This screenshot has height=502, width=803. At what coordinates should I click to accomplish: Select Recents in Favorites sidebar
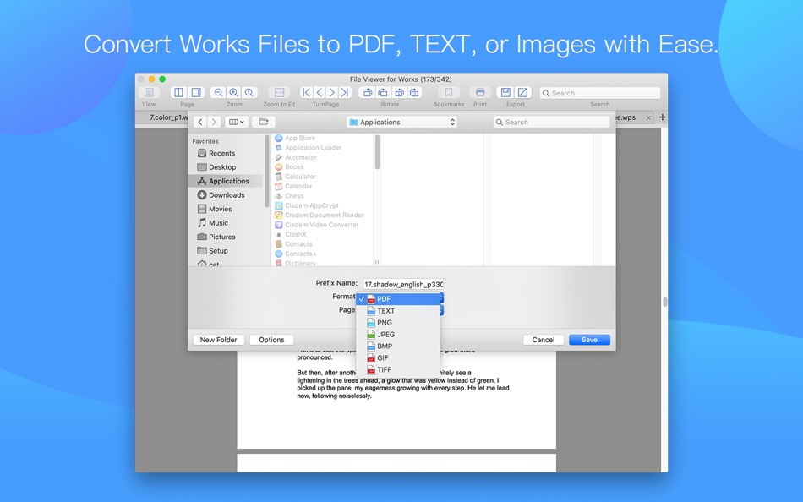tap(221, 153)
